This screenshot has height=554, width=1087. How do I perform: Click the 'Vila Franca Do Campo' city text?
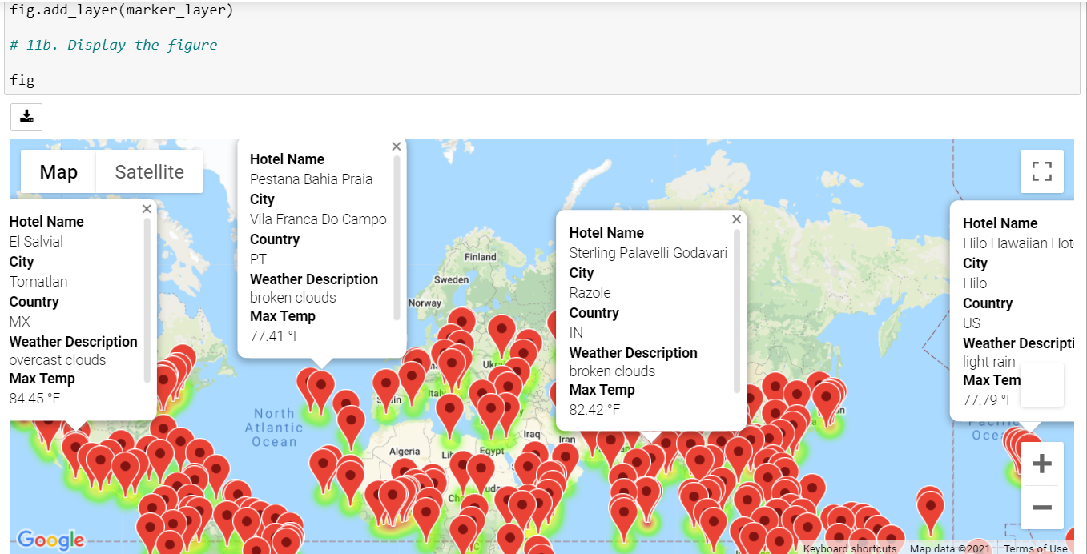pyautogui.click(x=318, y=219)
